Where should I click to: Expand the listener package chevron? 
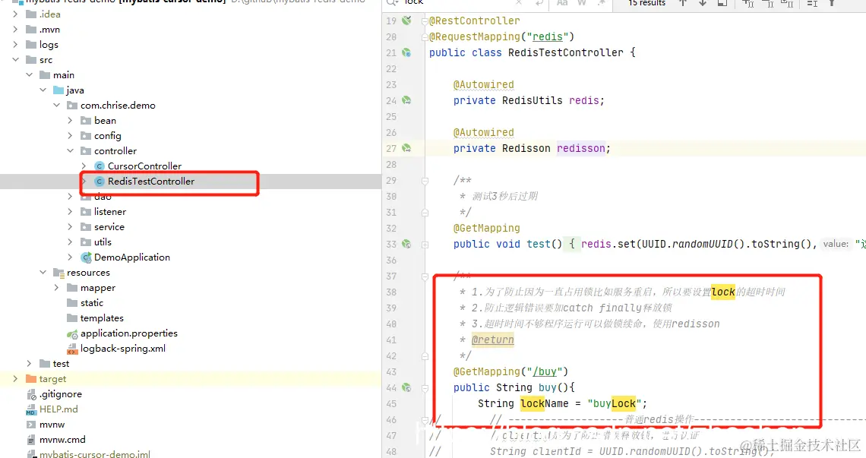click(70, 212)
